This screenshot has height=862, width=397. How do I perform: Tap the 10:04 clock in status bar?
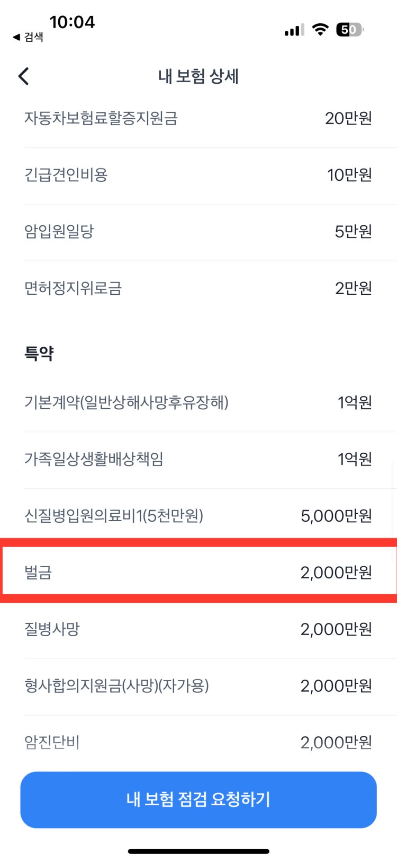coord(72,22)
